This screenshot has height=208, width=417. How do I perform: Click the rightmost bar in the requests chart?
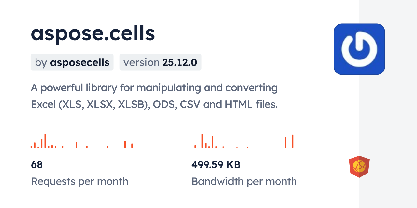132,145
